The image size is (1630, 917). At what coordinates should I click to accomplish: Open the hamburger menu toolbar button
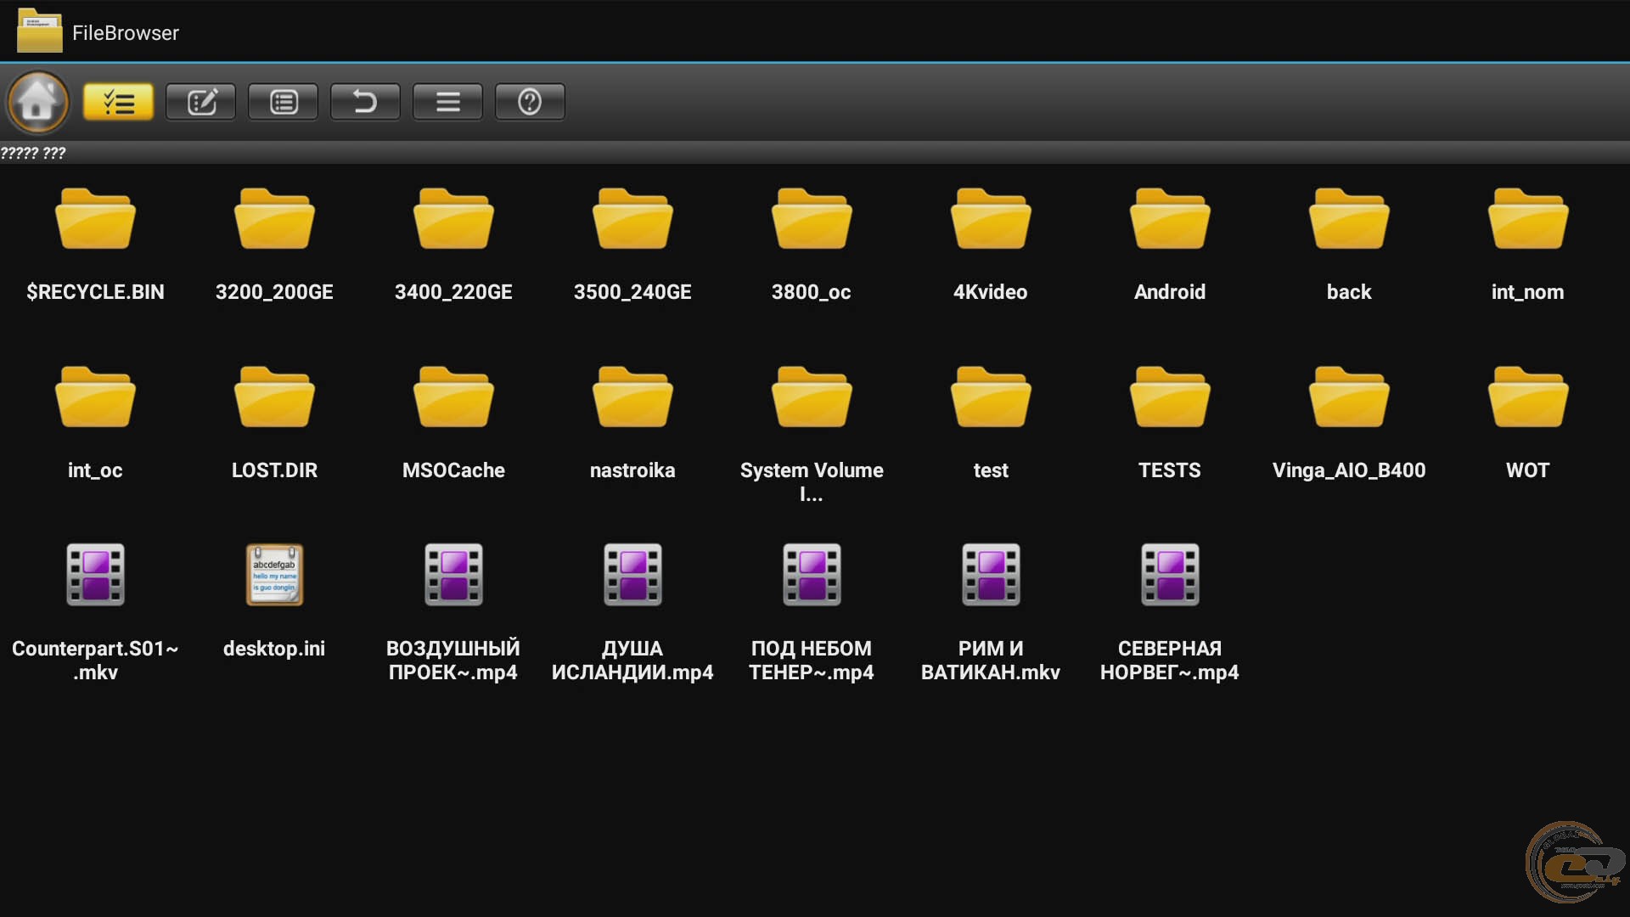coord(447,102)
